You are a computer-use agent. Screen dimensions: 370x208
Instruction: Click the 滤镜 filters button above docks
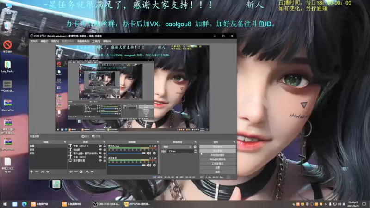[x=96, y=136]
